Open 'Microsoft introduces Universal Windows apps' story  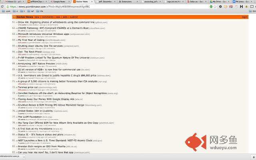44,34
